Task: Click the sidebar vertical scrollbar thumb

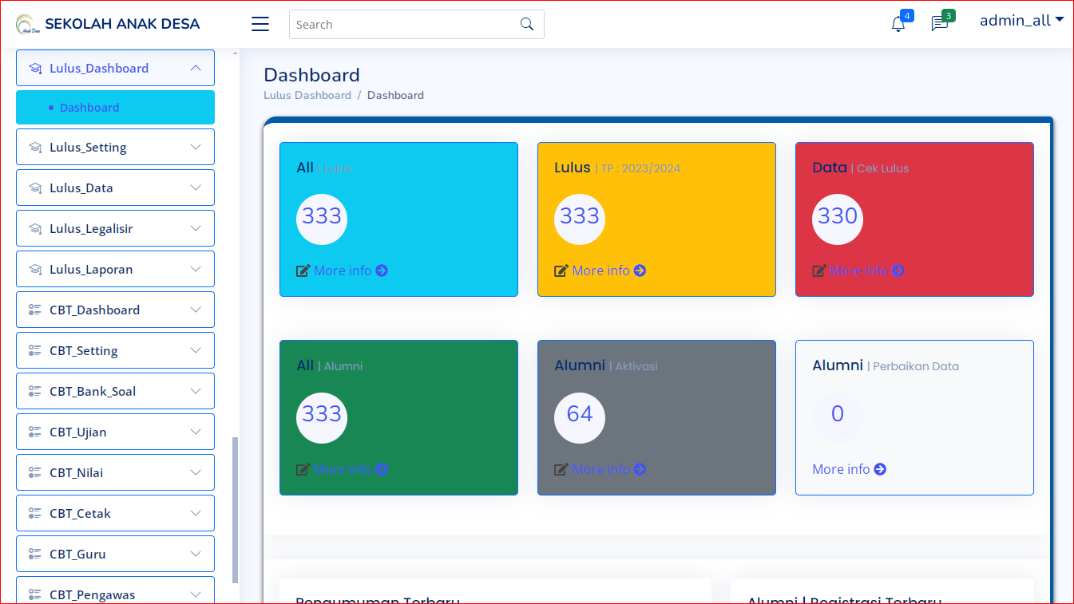Action: coord(235,511)
